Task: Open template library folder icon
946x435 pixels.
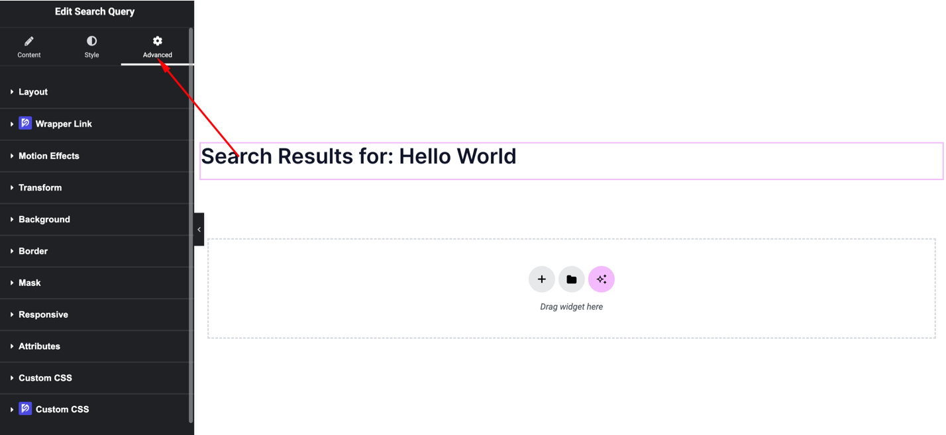Action: (571, 279)
